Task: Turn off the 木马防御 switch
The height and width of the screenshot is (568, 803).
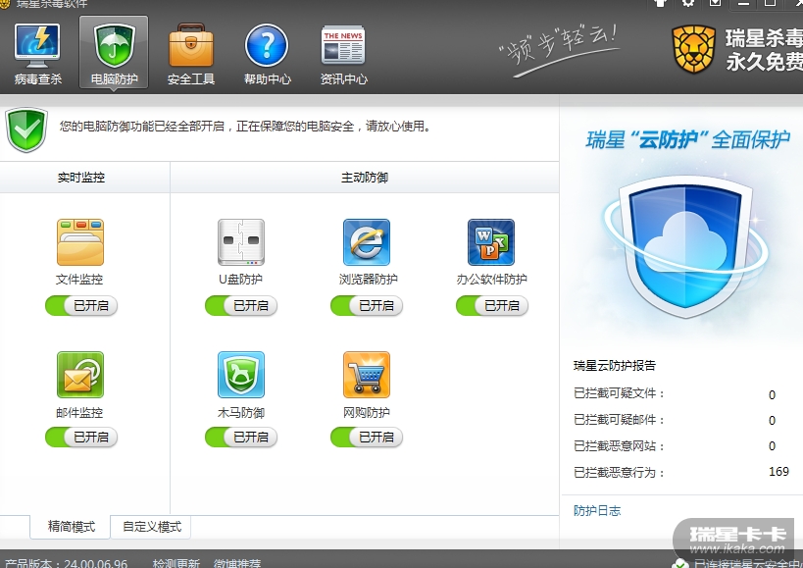Action: tap(241, 438)
